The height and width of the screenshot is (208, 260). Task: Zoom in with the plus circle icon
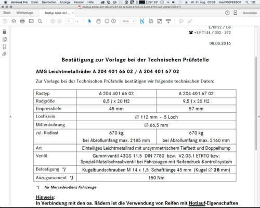[x=113, y=21]
